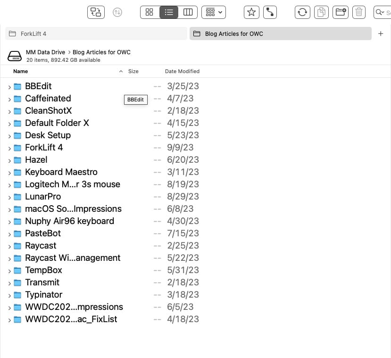
Task: Click the trash delete icon
Action: coord(359,12)
